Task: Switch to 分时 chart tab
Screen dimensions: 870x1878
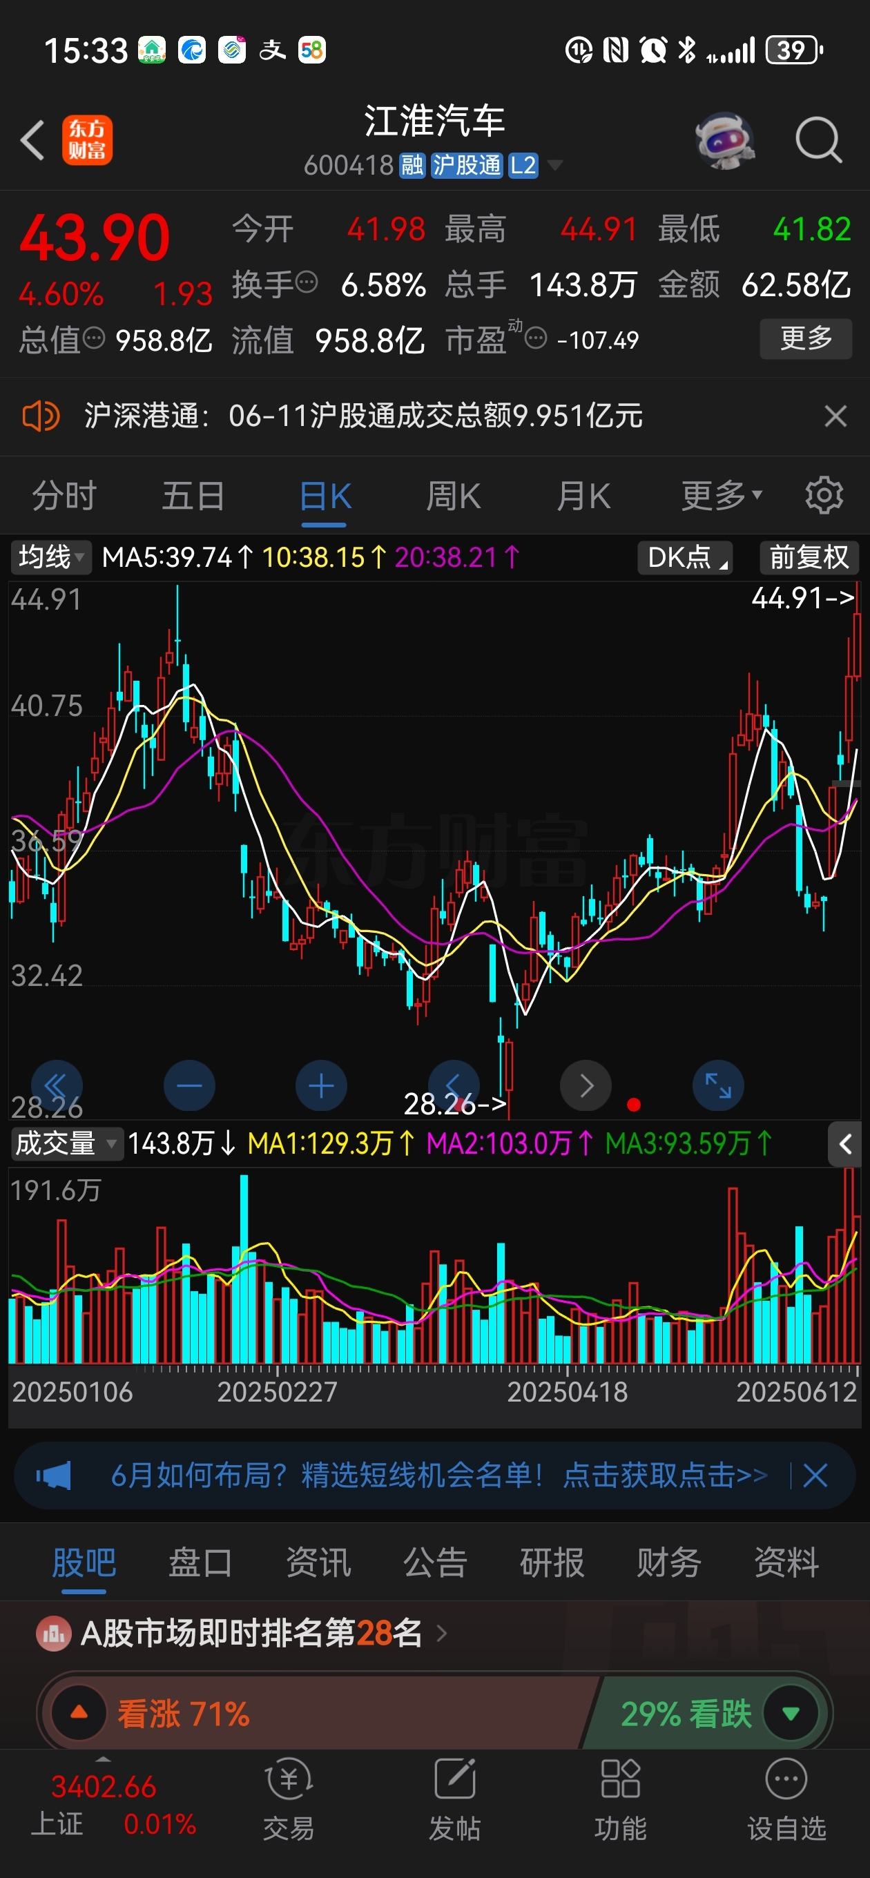Action: click(64, 496)
